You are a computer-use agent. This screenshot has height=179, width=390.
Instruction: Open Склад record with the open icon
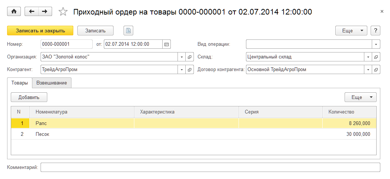tap(376, 57)
